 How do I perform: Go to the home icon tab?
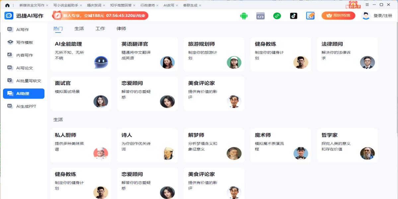7,5
